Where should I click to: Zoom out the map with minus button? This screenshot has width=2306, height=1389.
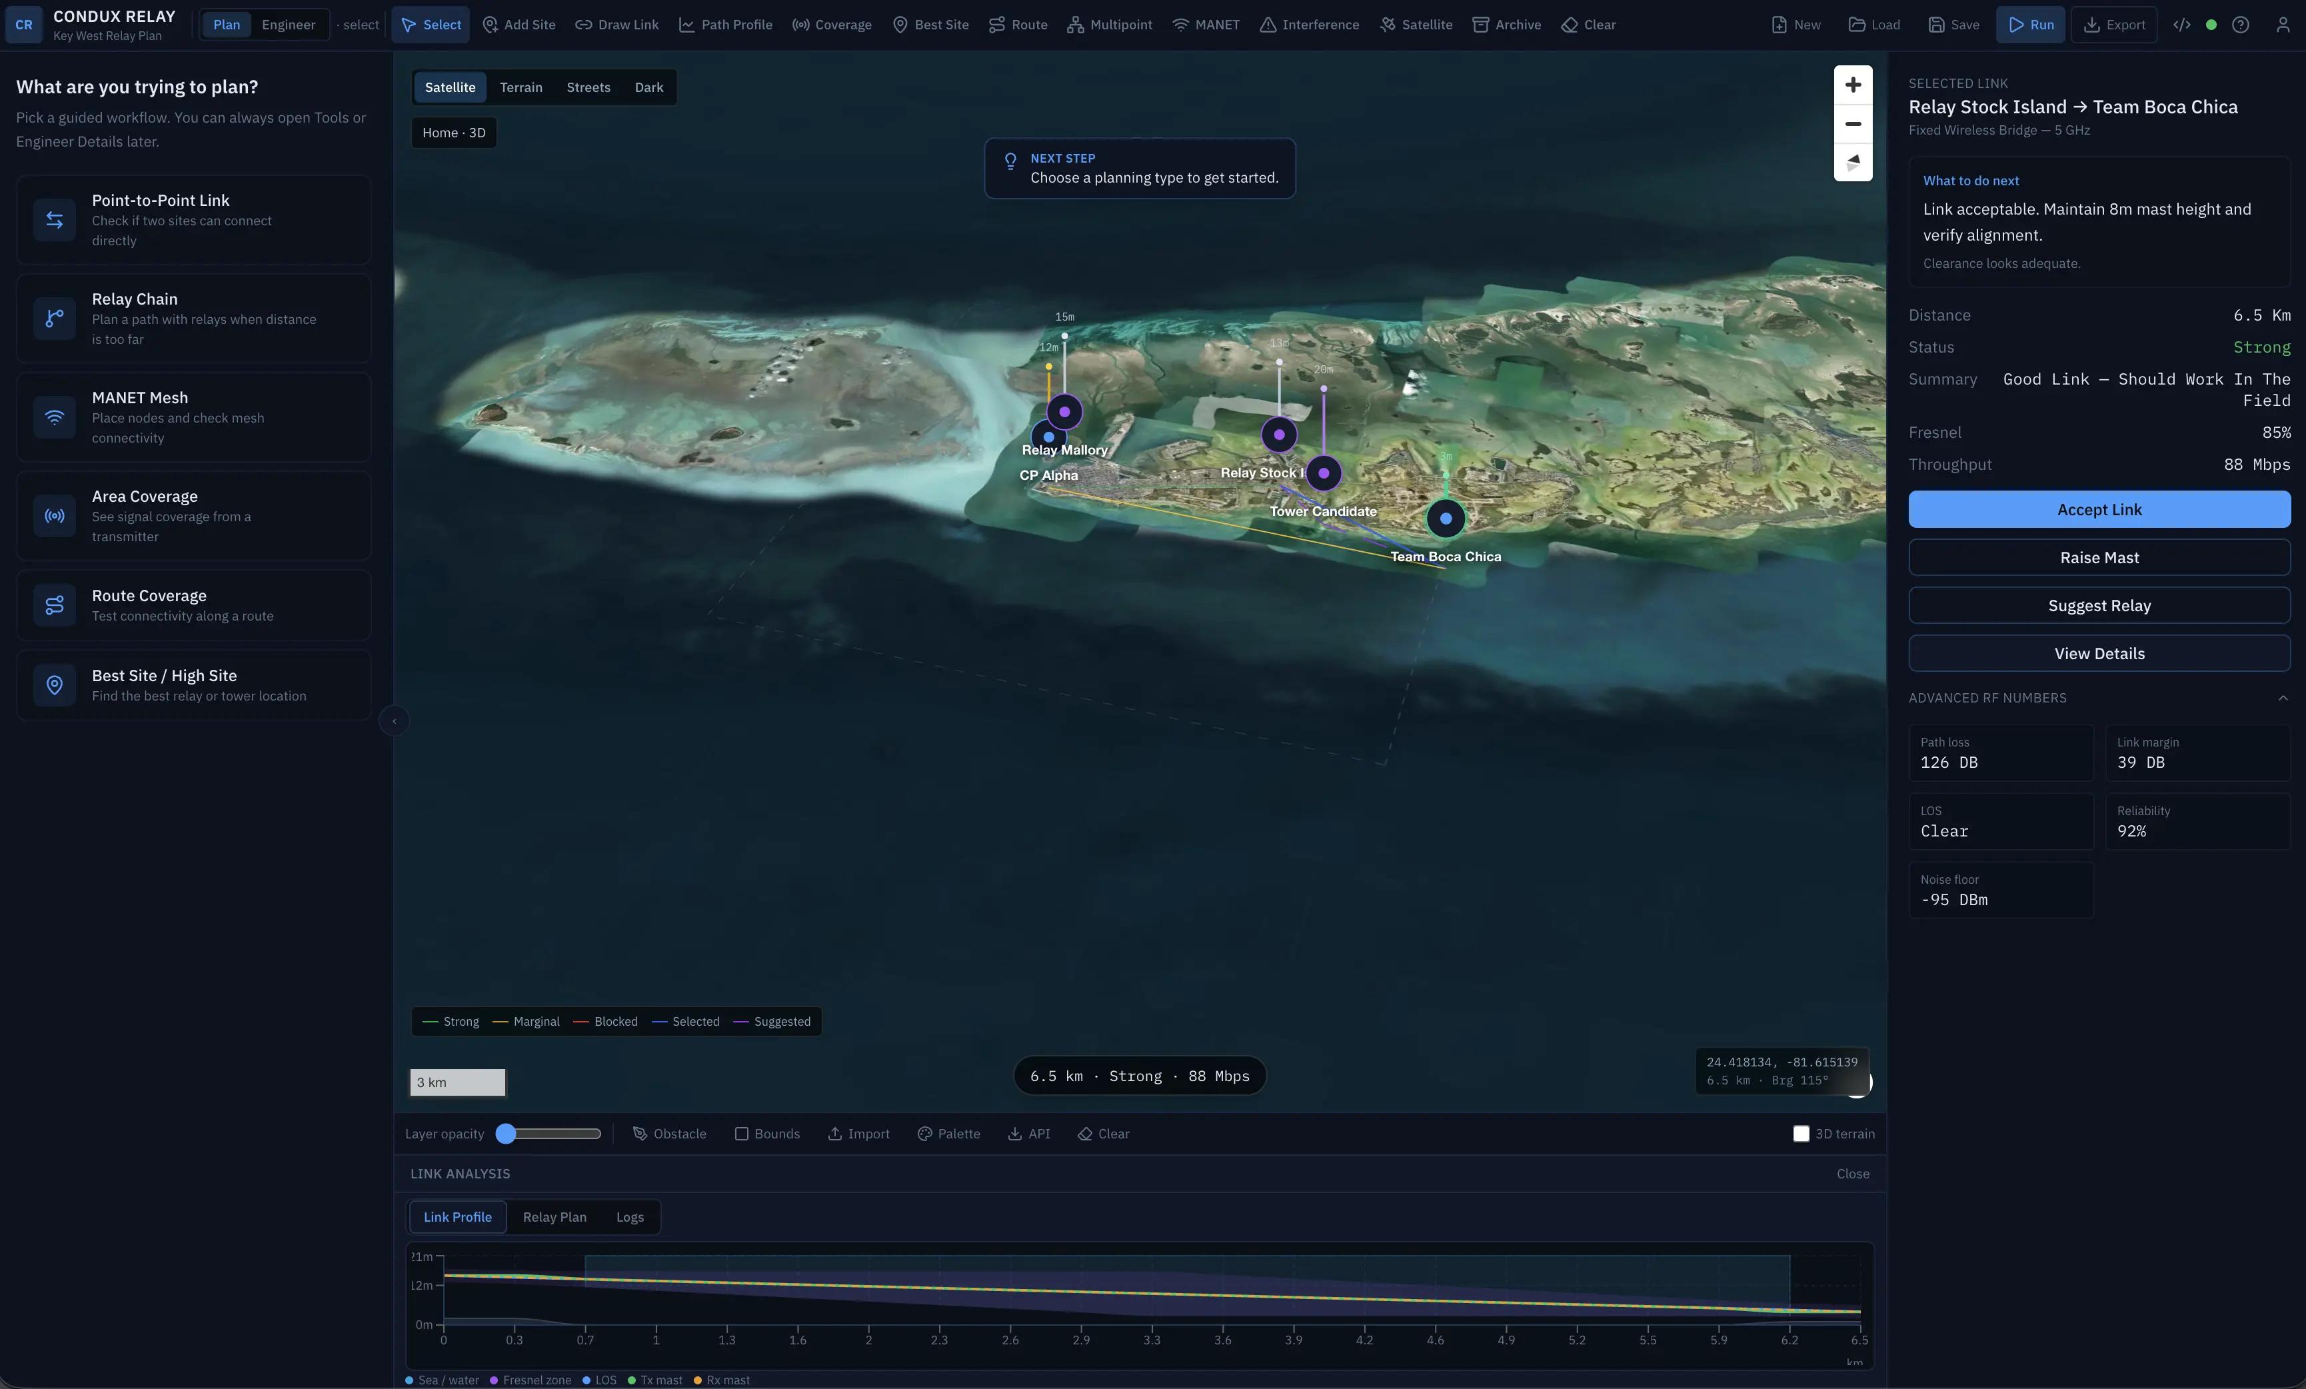pos(1853,123)
